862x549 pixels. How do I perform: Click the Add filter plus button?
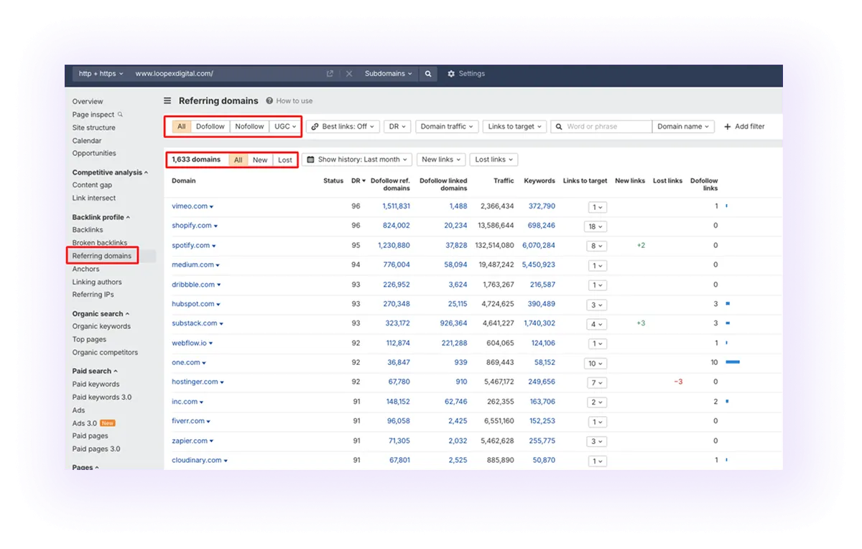(x=744, y=126)
